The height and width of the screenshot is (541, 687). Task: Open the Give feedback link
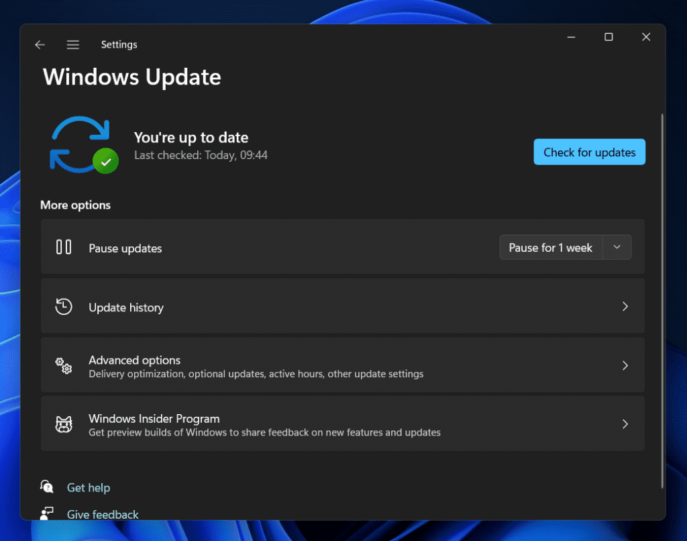pyautogui.click(x=102, y=513)
